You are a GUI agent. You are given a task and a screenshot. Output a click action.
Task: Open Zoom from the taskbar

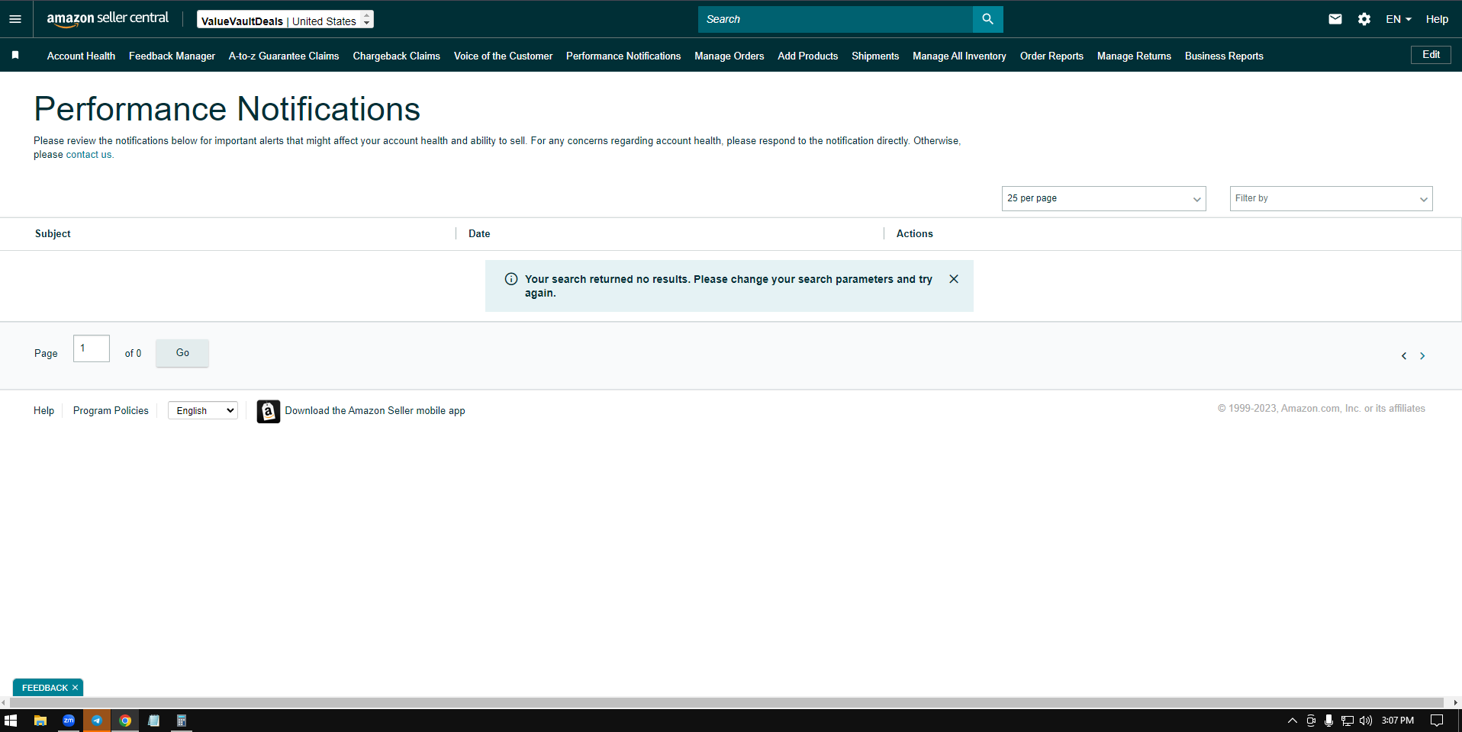pyautogui.click(x=69, y=721)
